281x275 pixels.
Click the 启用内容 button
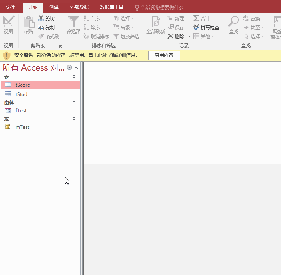[164, 55]
